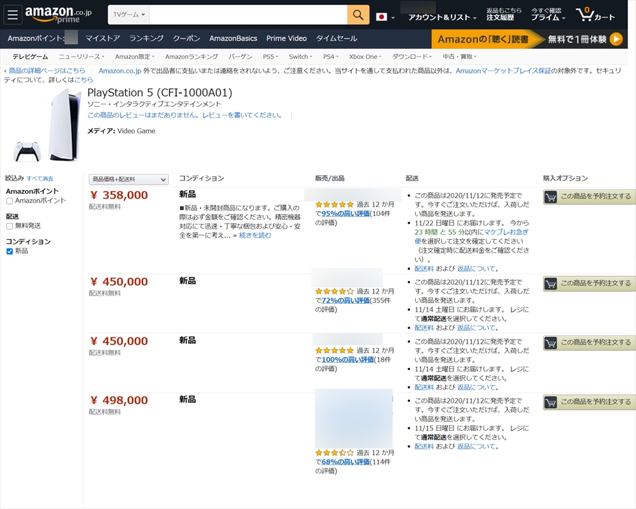Open the 95%の高い評価 rating link
The width and height of the screenshot is (636, 509).
tap(345, 214)
